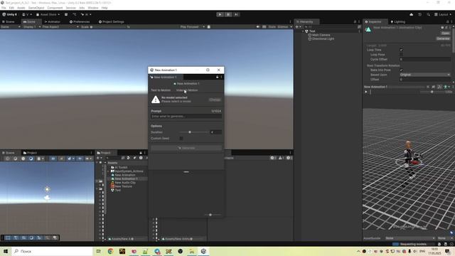Screen dimensions: 455x256
Task: Click the Play button in the toolbar
Action: 220,14
